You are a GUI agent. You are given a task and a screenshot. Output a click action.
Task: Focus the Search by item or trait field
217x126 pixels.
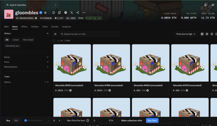pyautogui.click(x=90, y=34)
